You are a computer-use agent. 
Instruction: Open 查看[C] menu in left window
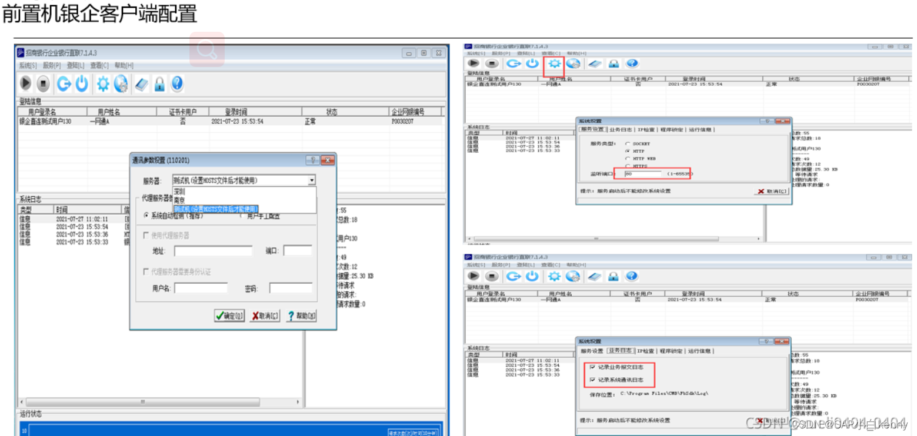pos(99,66)
